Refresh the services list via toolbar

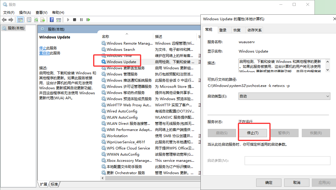click(x=36, y=20)
